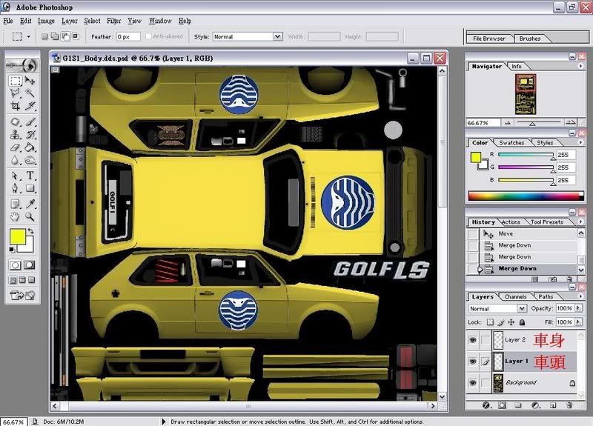Open the Navigator panel flyout menu
This screenshot has width=593, height=426.
click(580, 66)
